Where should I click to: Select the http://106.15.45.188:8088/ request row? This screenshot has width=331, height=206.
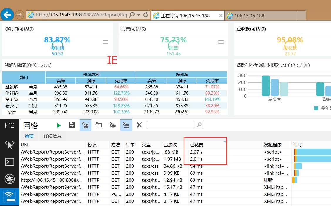175,180
